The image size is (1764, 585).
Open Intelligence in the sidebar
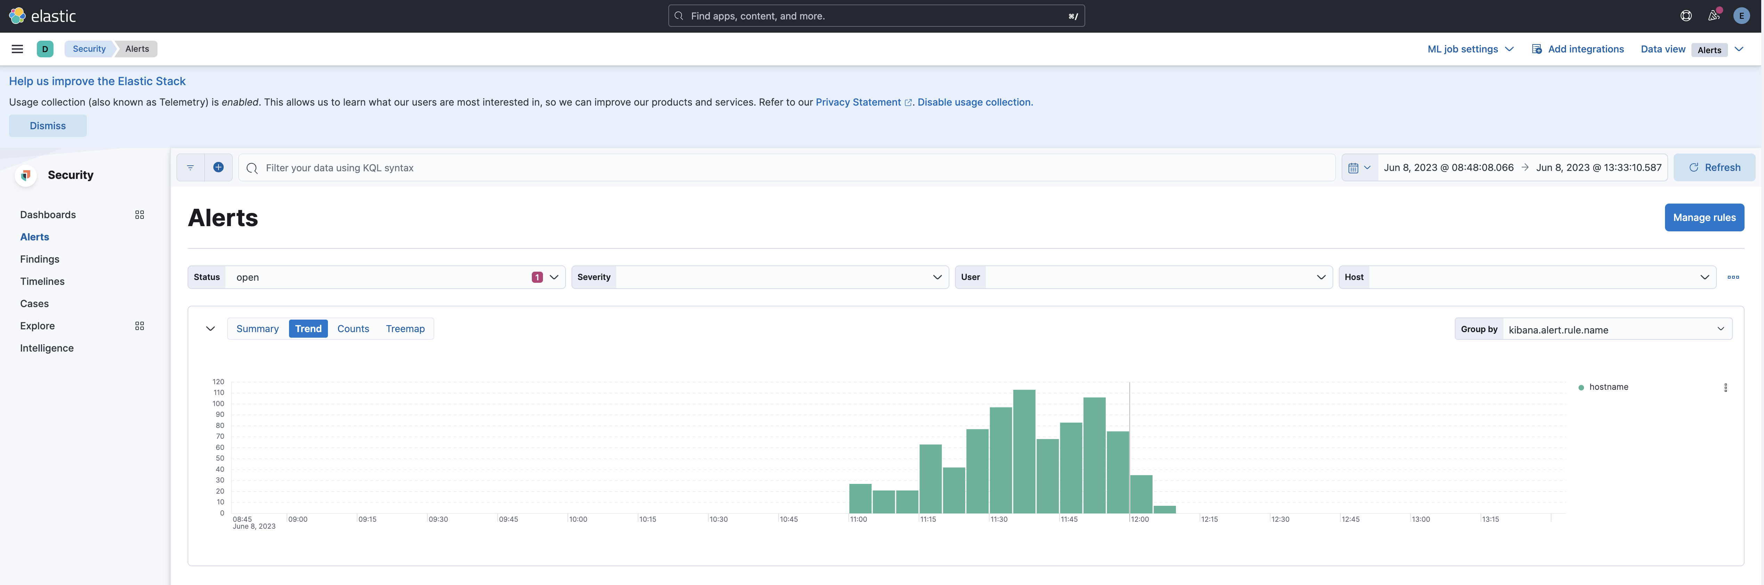(x=47, y=349)
